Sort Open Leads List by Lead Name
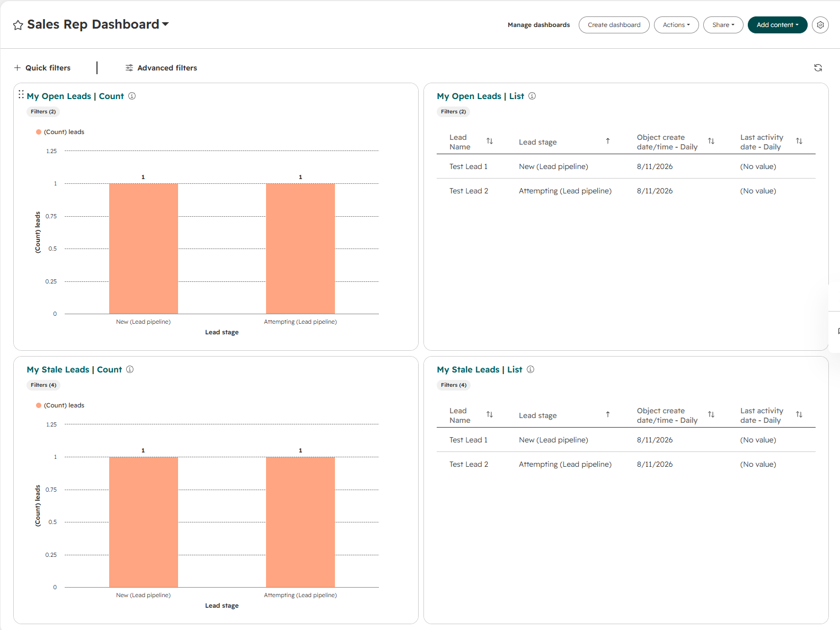 [x=490, y=141]
